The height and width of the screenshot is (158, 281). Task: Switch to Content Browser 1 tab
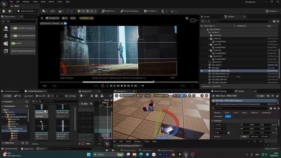point(11,91)
